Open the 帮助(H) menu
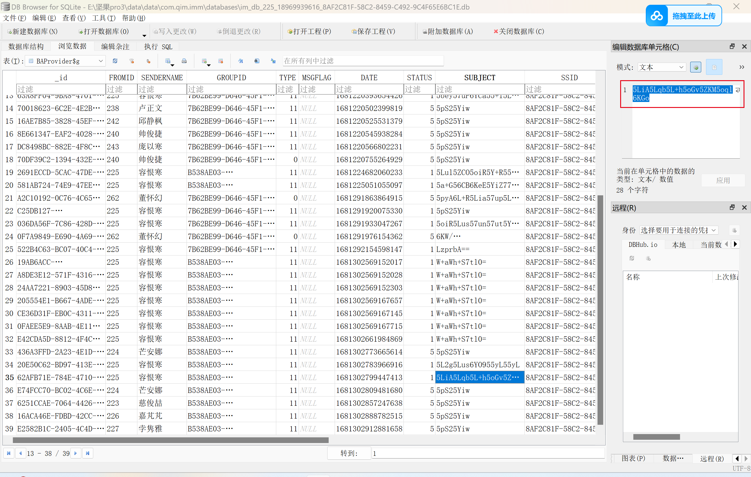This screenshot has height=477, width=751. (x=134, y=18)
